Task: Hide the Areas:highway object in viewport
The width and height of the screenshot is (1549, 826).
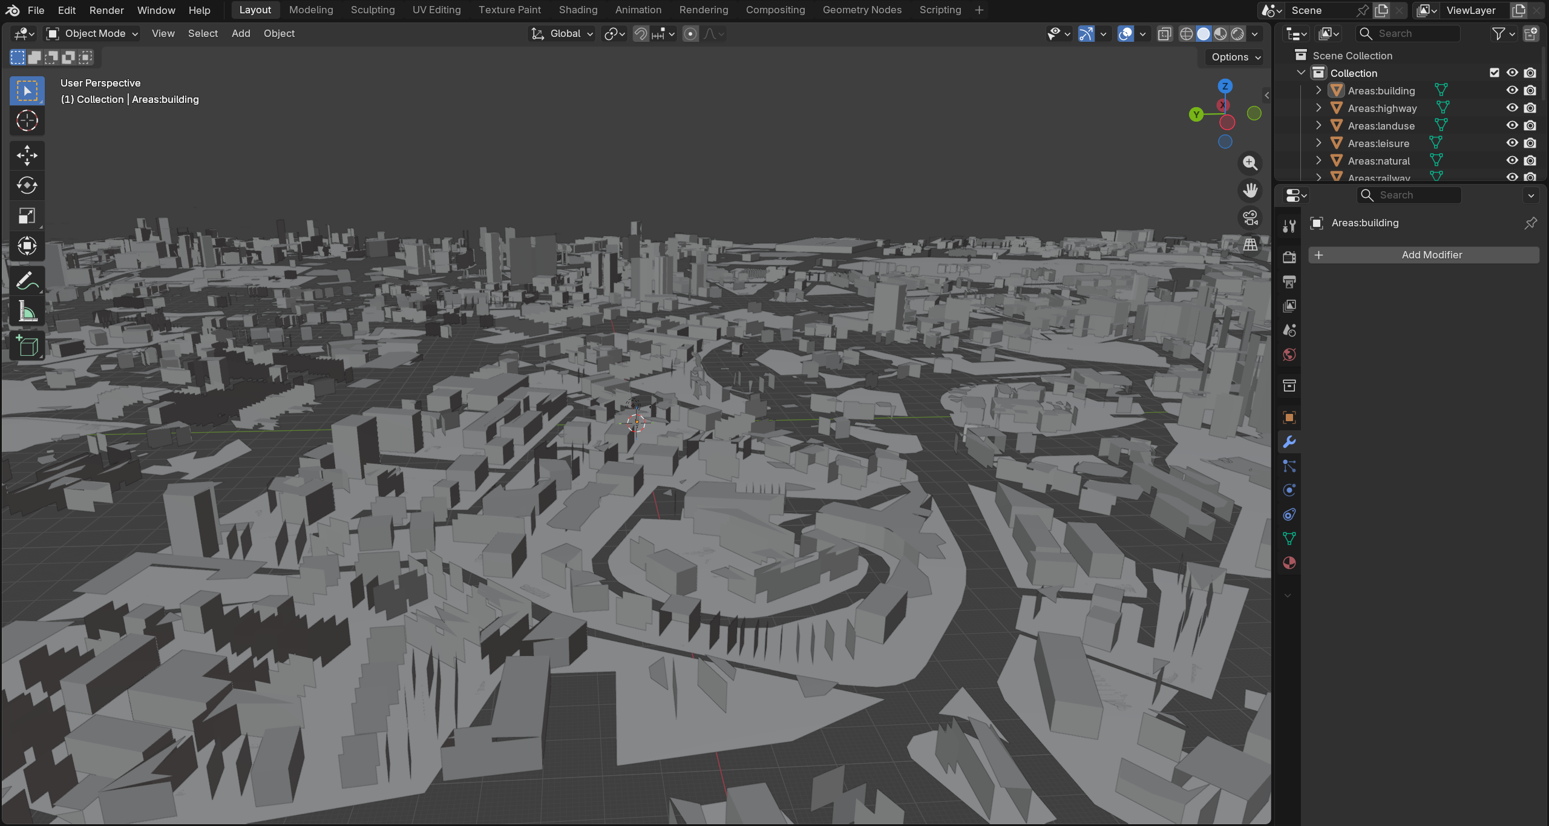Action: pos(1512,108)
